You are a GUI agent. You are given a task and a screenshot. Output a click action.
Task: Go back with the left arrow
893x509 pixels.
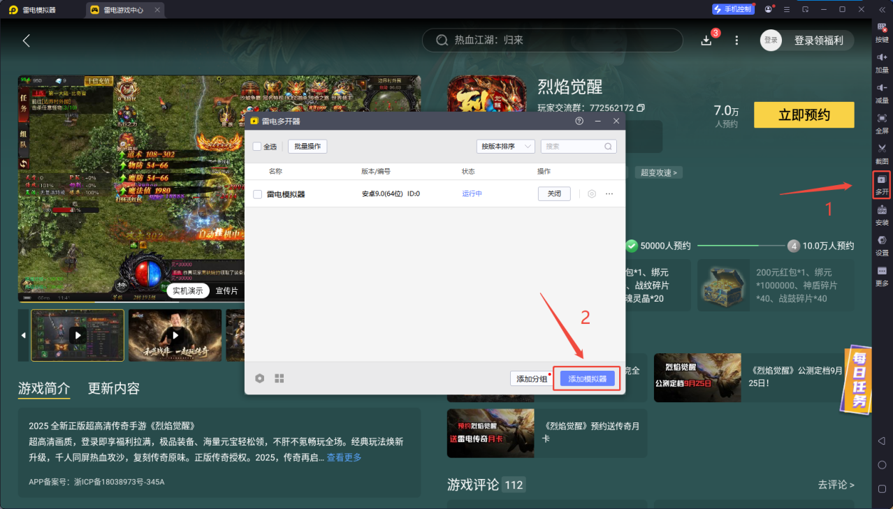(x=27, y=40)
